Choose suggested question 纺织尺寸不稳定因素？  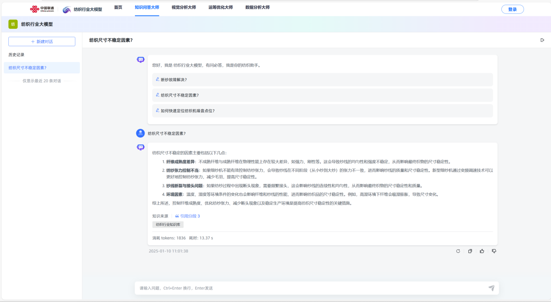pyautogui.click(x=323, y=95)
